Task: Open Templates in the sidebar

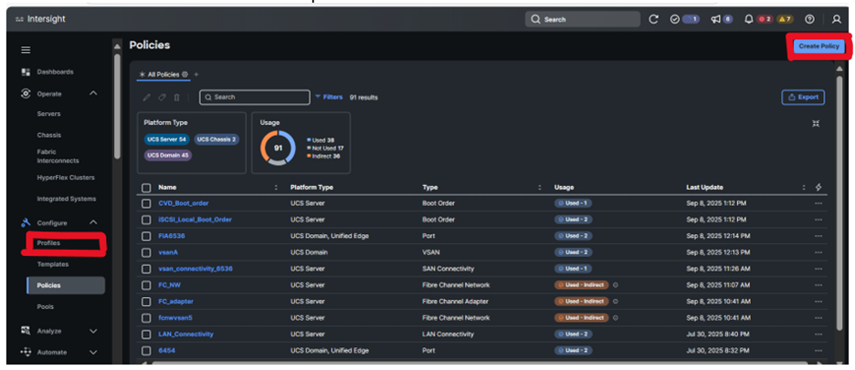Action: 53,264
